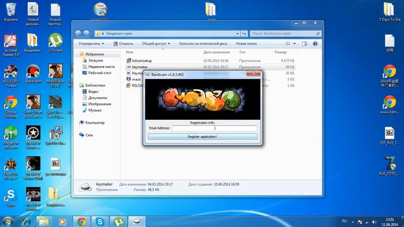
Task: Click the taskbar clock showing 13:51
Action: [389, 222]
